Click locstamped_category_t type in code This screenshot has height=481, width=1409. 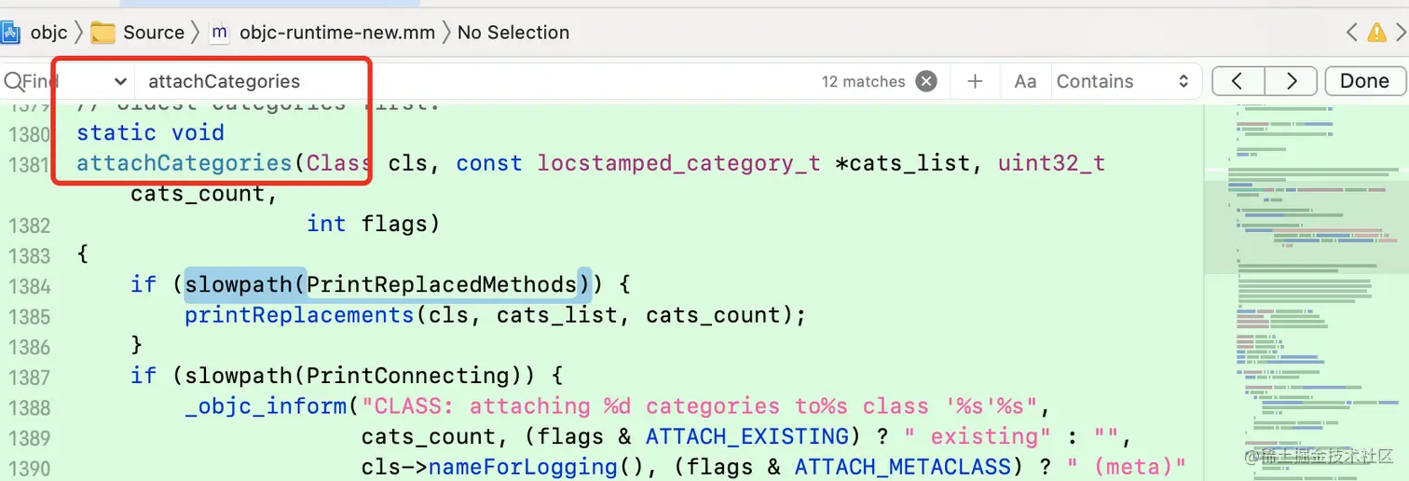click(678, 163)
